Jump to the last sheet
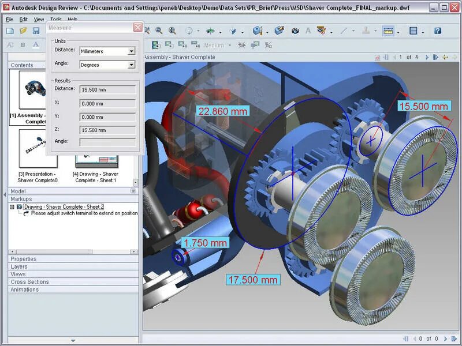The image size is (462, 346). pos(435,57)
